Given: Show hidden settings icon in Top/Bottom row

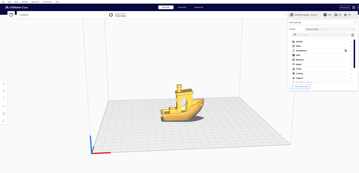Looking at the screenshot, I should point(346,51).
